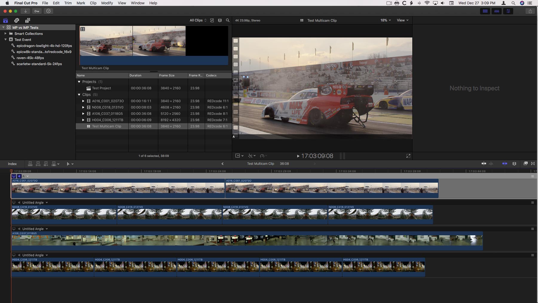The width and height of the screenshot is (538, 303).
Task: Open the All Clips filter dropdown
Action: (x=198, y=20)
